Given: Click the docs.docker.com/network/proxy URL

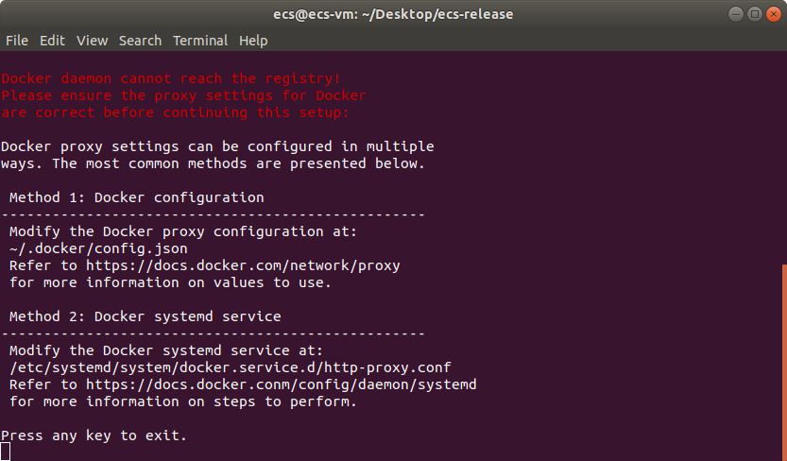Looking at the screenshot, I should coord(243,265).
